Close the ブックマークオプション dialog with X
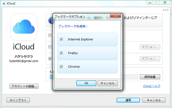The height and width of the screenshot is (108, 172). pos(116,15)
